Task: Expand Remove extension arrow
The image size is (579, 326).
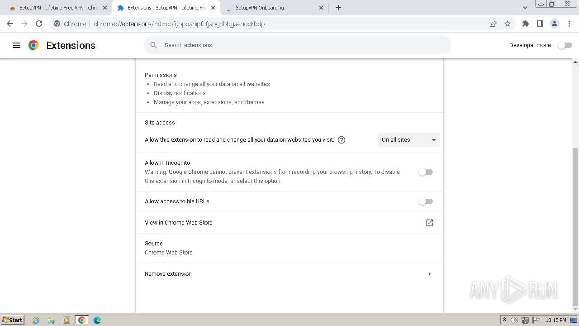Action: click(430, 274)
